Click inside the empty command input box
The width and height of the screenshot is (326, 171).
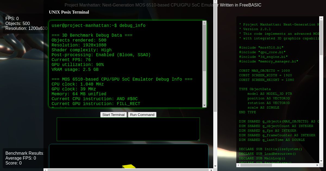pyautogui.click(x=128, y=129)
